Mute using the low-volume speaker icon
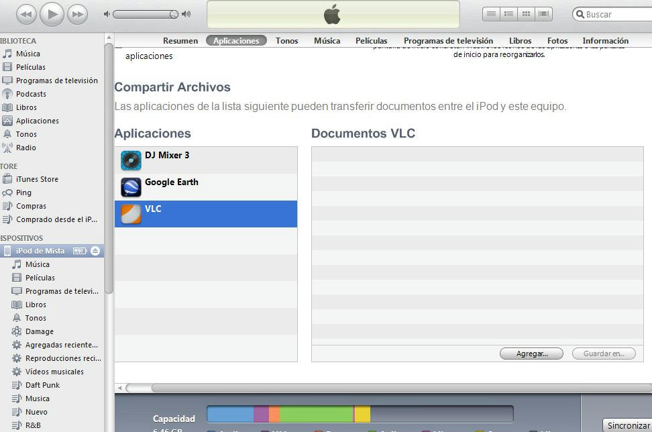The width and height of the screenshot is (652, 432). (107, 14)
